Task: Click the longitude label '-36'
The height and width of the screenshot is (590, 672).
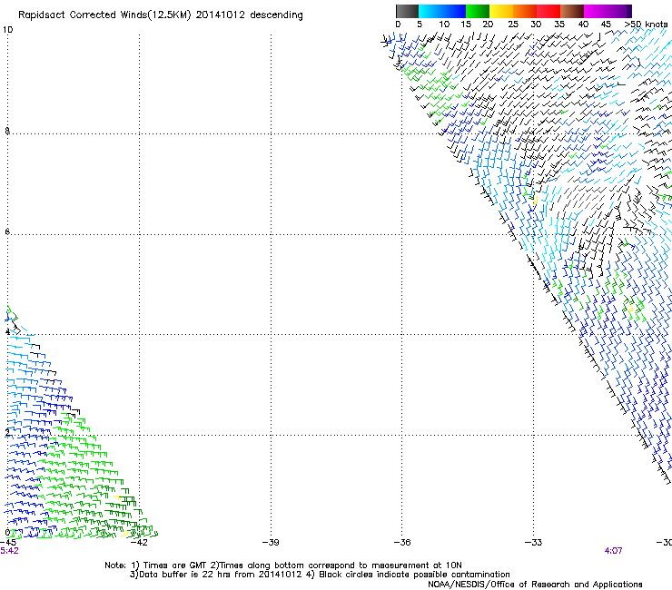Action: [402, 543]
